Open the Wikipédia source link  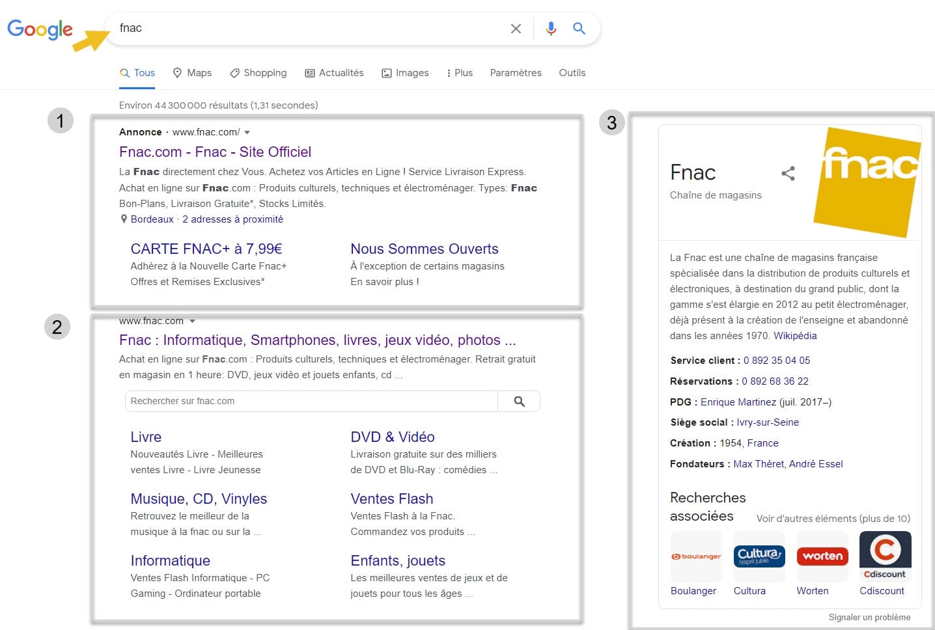(x=795, y=336)
